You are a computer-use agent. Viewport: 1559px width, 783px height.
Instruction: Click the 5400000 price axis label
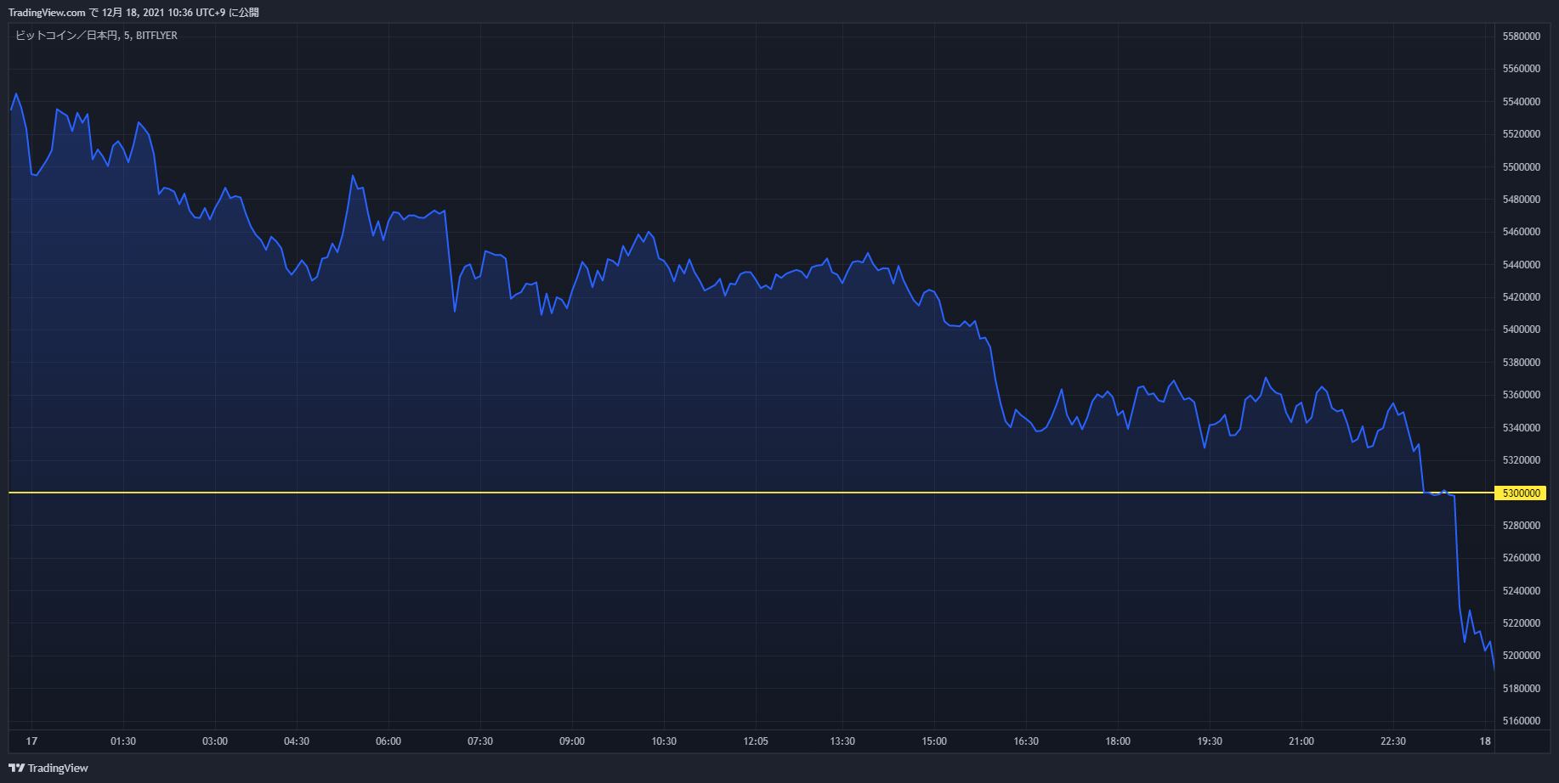(x=1522, y=330)
